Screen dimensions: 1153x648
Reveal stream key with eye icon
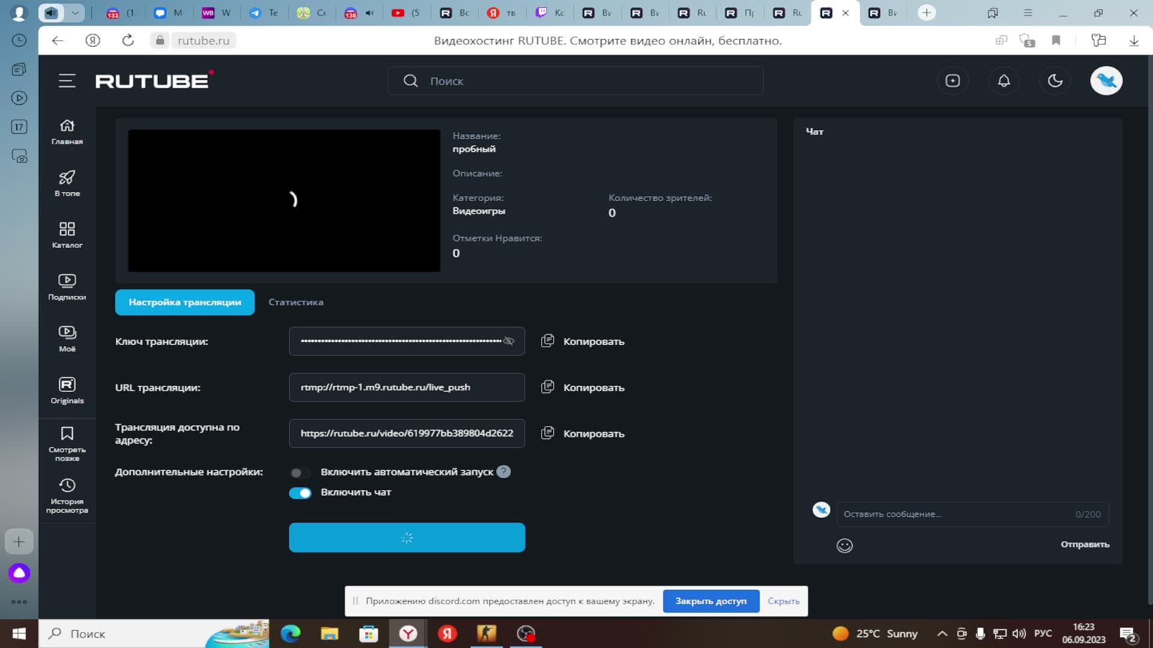coord(509,341)
